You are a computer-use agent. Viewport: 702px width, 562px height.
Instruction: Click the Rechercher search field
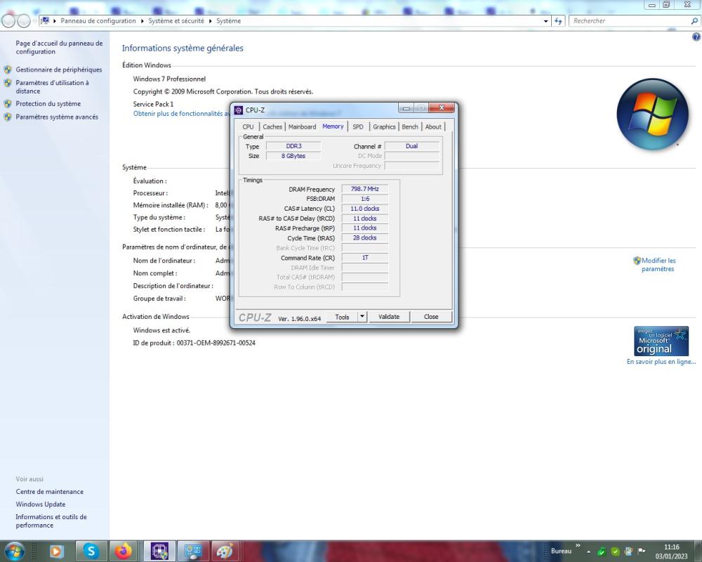[x=628, y=21]
